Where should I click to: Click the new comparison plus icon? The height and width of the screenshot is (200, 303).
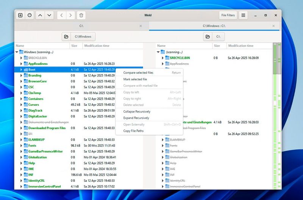20,15
